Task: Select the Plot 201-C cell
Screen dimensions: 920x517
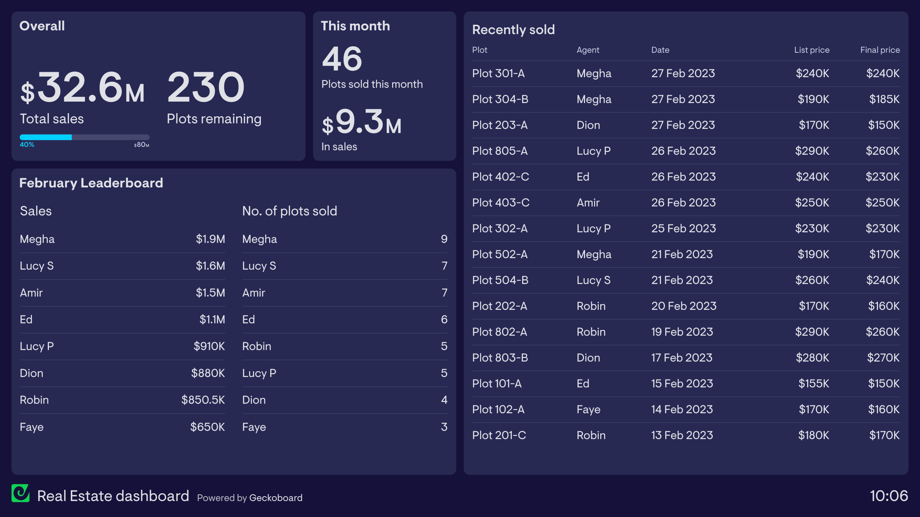Action: coord(499,436)
